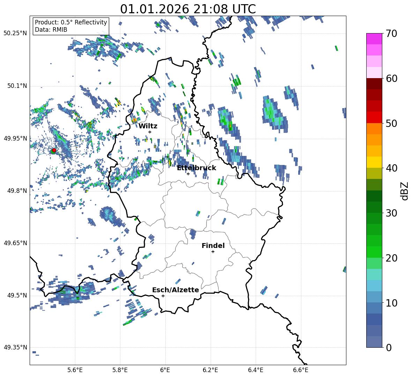Click the Ettelbruck city label
Image resolution: width=413 pixels, height=377 pixels.
pos(196,168)
